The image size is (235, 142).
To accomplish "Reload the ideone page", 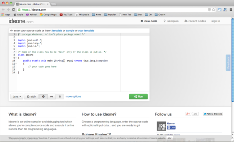I will (x=13, y=10).
